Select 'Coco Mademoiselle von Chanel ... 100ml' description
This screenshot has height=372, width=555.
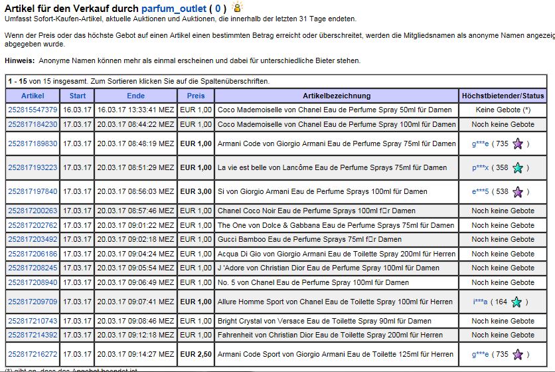coord(337,124)
